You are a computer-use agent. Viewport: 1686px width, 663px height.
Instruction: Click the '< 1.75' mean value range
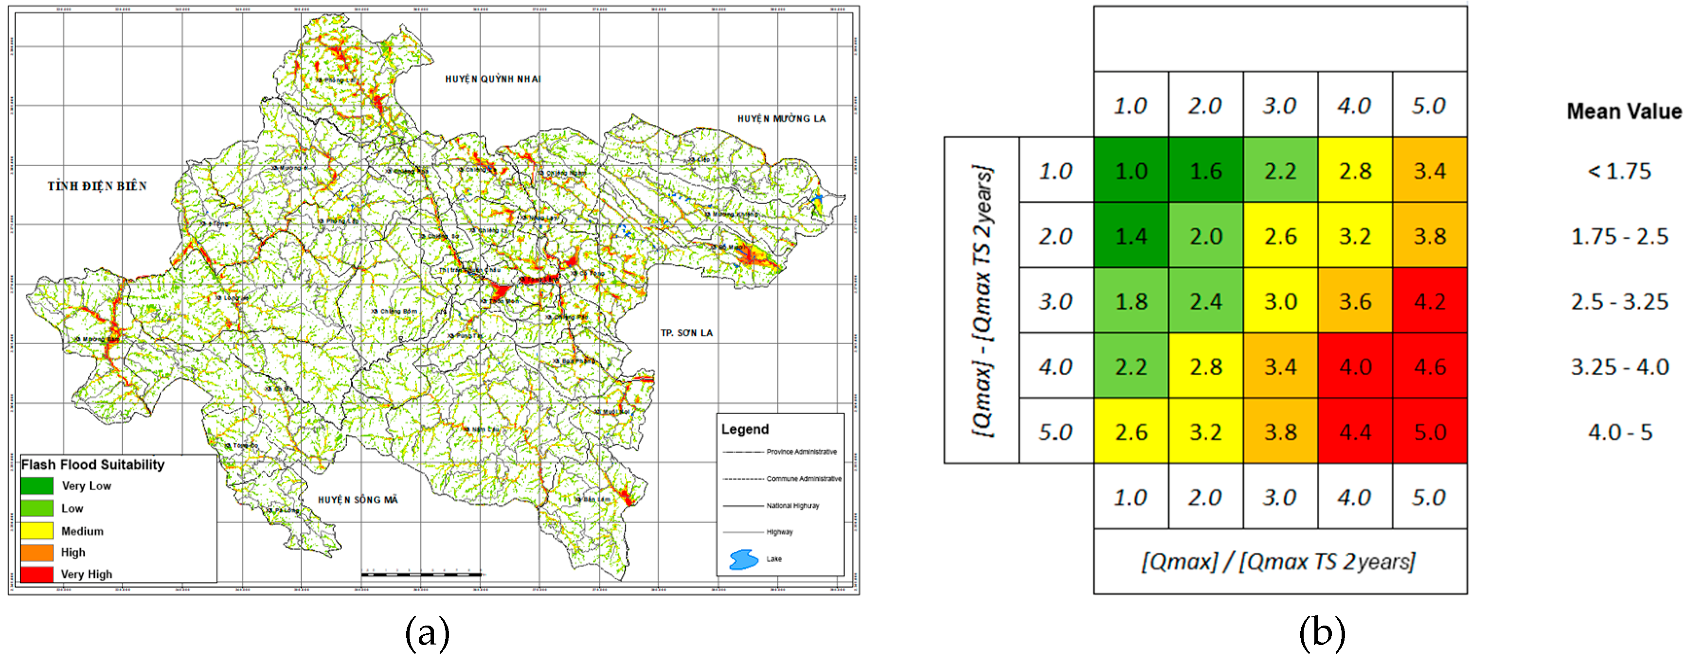pyautogui.click(x=1620, y=171)
